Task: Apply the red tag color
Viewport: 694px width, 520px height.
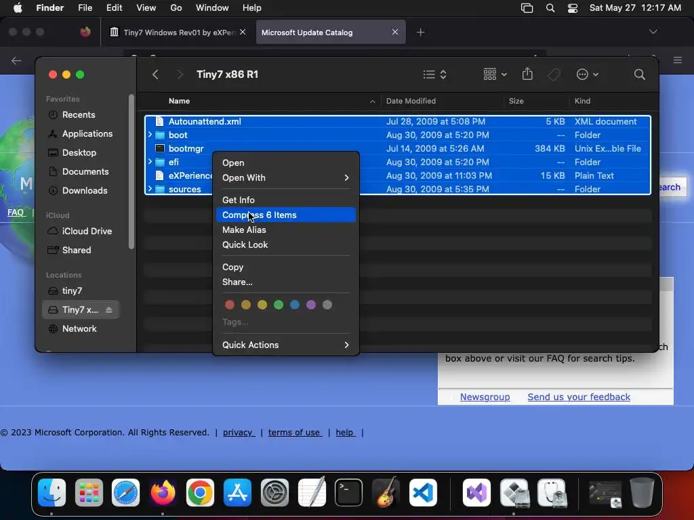Action: 230,305
